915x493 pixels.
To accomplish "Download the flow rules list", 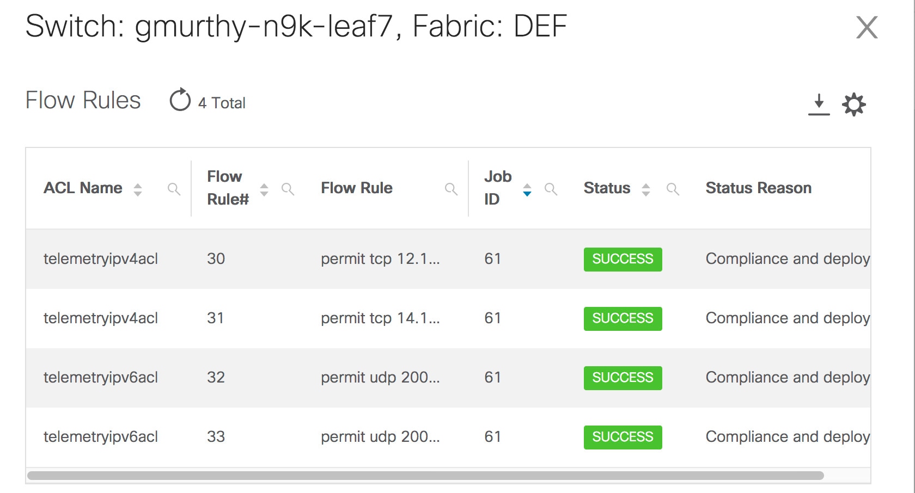I will pyautogui.click(x=819, y=104).
